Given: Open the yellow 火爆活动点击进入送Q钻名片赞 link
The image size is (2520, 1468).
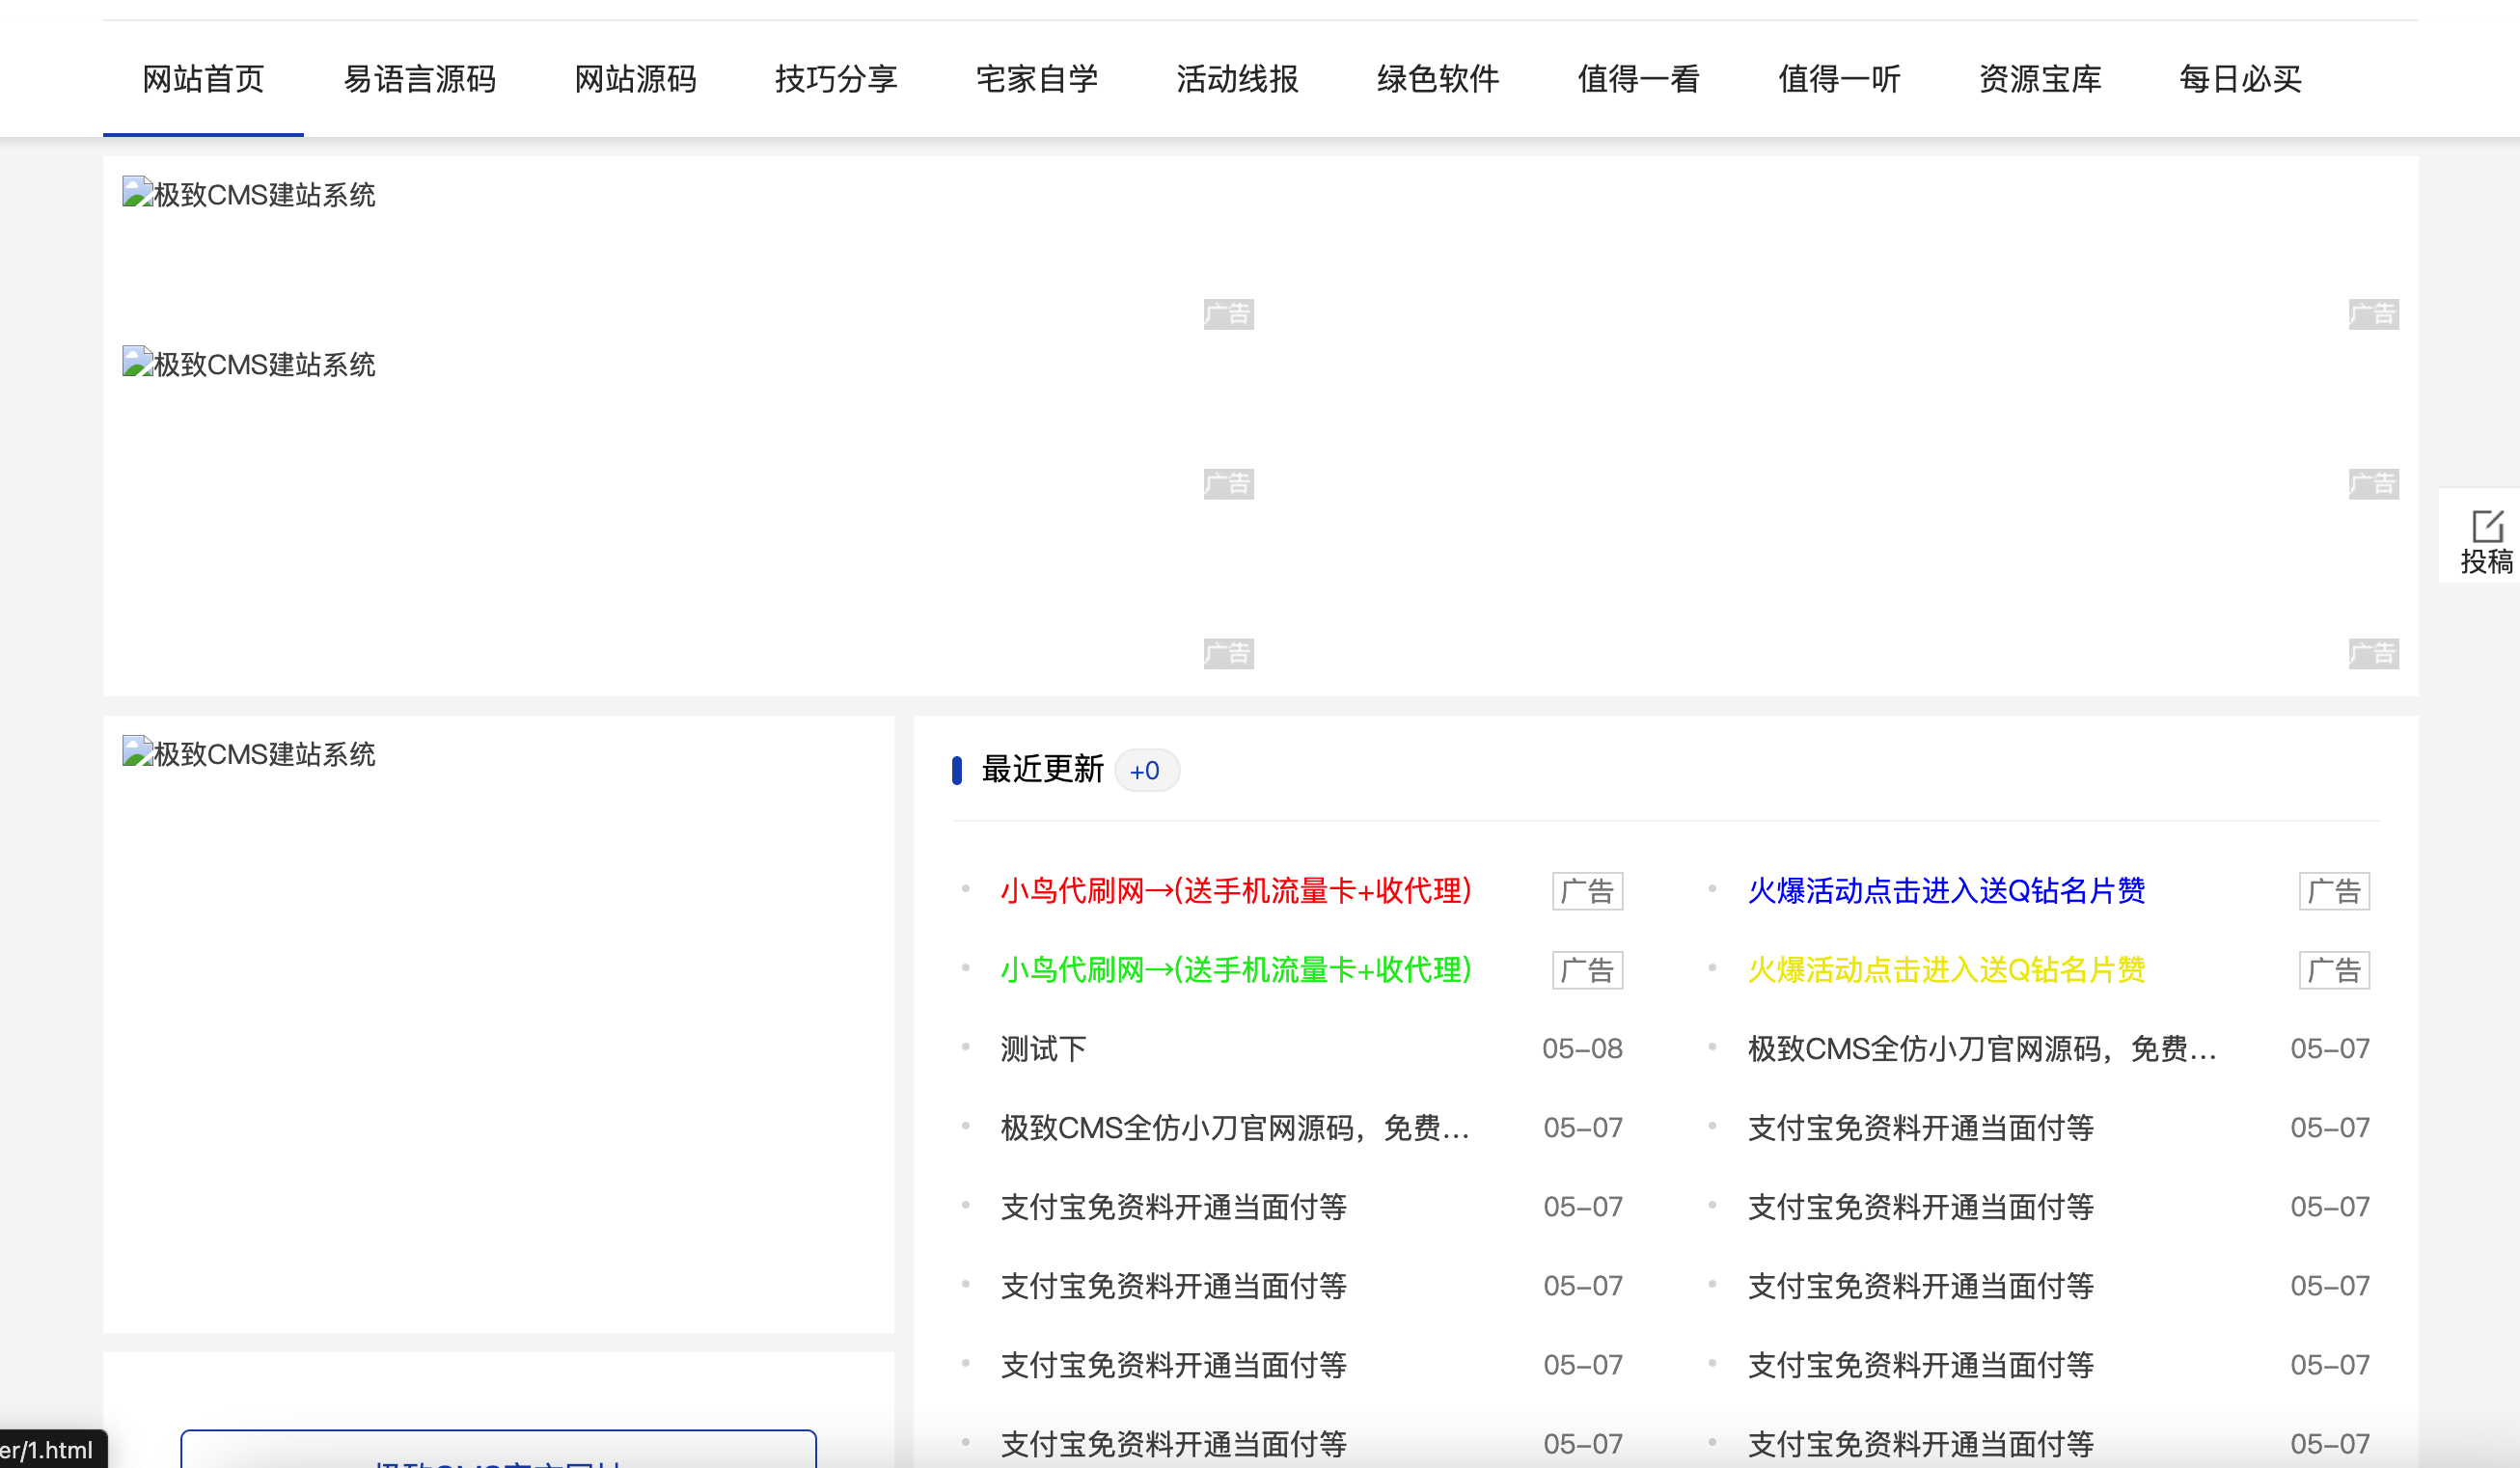Looking at the screenshot, I should click(1946, 969).
